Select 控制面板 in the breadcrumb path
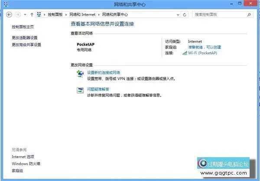This screenshot has height=181, width=260. coord(55,15)
